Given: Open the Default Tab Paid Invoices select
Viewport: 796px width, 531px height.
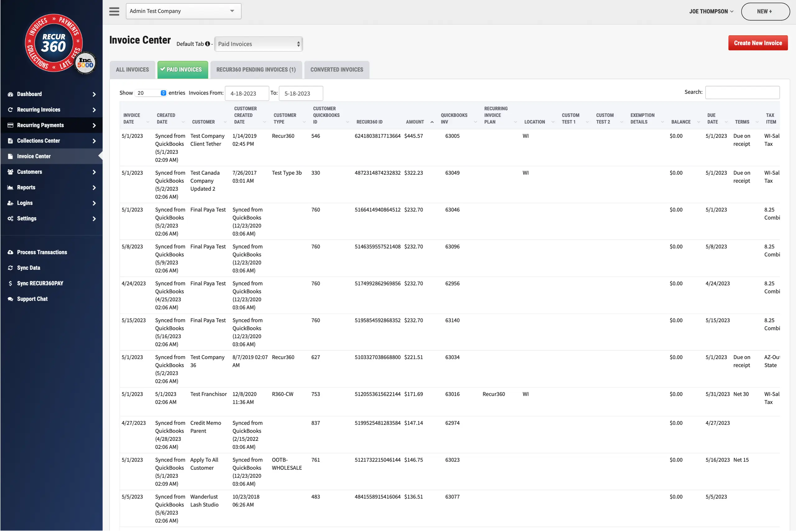Looking at the screenshot, I should pyautogui.click(x=259, y=44).
